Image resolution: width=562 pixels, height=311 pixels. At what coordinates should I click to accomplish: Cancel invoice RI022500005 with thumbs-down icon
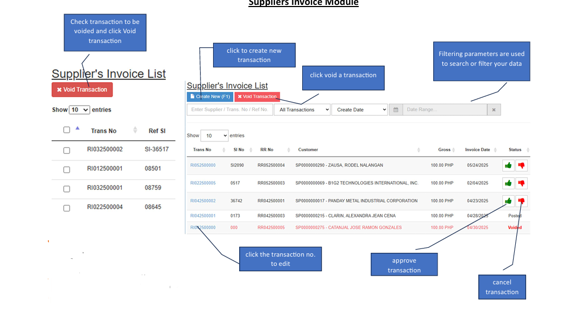pyautogui.click(x=521, y=183)
